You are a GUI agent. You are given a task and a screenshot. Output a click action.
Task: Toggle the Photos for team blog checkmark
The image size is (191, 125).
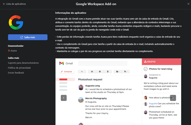(x=145, y=69)
